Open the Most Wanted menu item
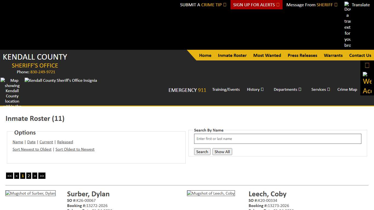374x210 pixels. 267,55
